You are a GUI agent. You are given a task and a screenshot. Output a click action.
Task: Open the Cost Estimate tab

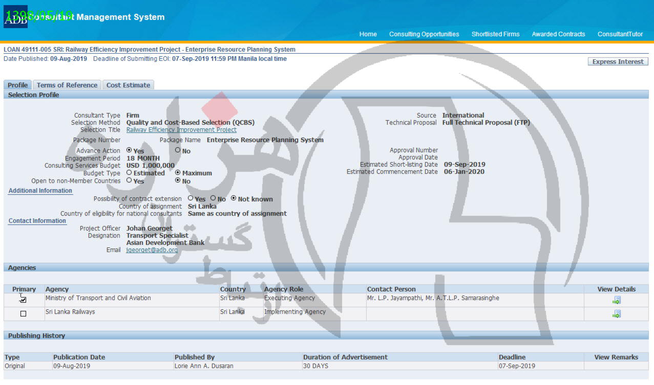pos(128,85)
